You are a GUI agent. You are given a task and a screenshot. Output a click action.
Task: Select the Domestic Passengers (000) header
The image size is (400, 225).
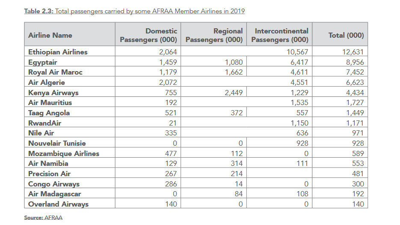click(x=148, y=35)
